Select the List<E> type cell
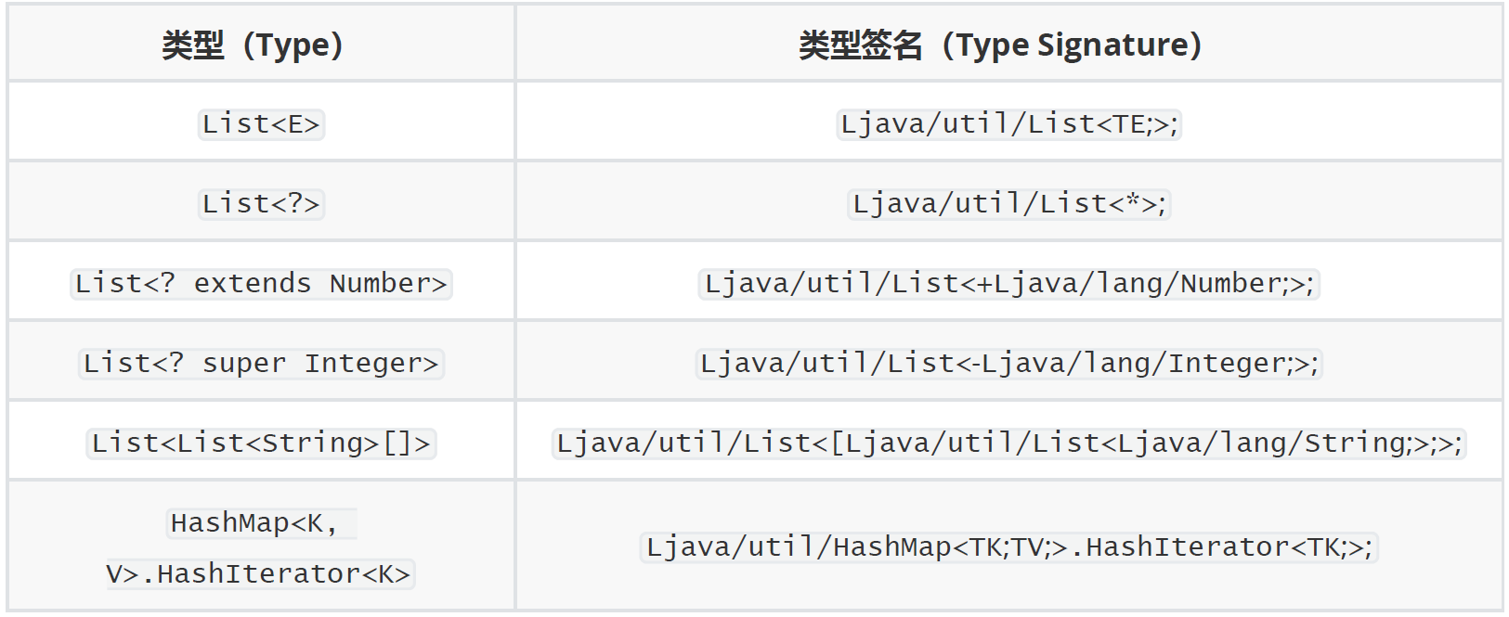 tap(261, 124)
